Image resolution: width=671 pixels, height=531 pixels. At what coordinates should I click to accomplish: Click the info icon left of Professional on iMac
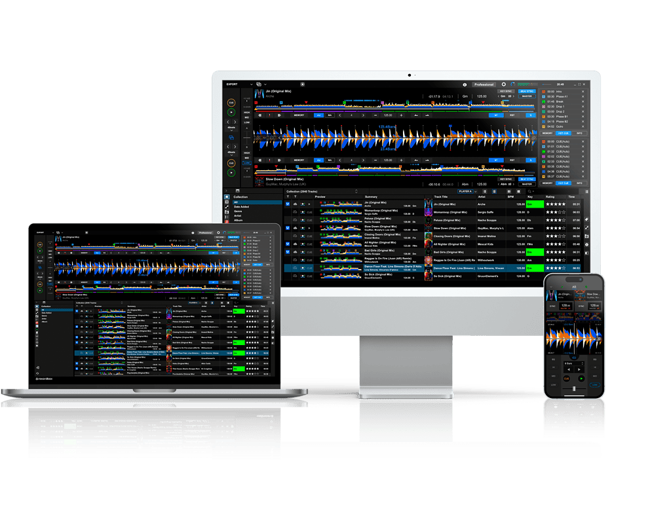[465, 84]
